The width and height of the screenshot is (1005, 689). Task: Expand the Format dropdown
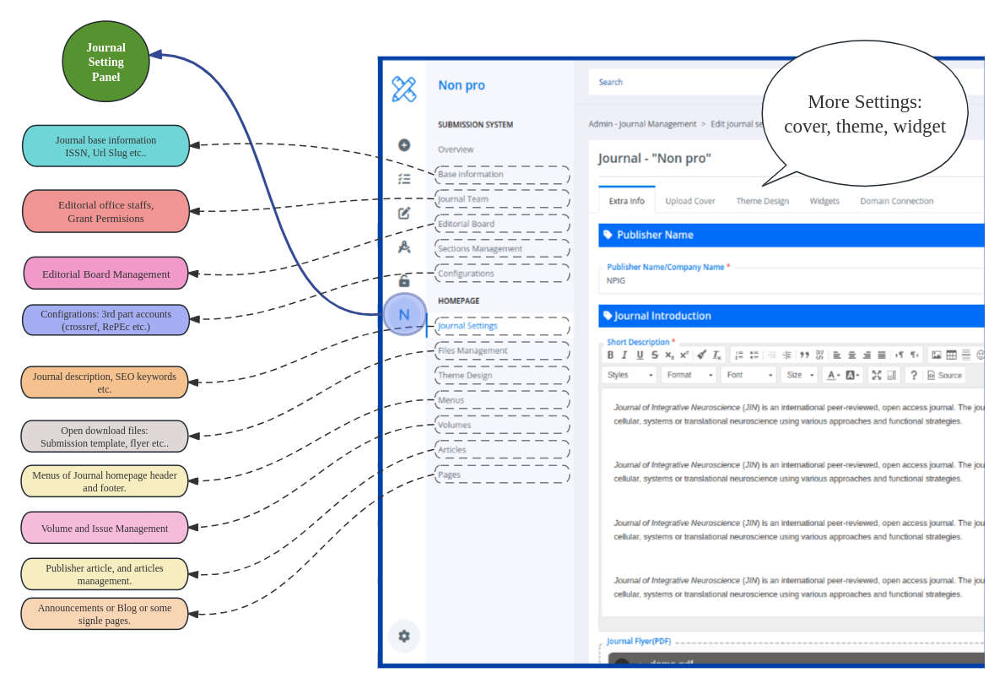(689, 375)
